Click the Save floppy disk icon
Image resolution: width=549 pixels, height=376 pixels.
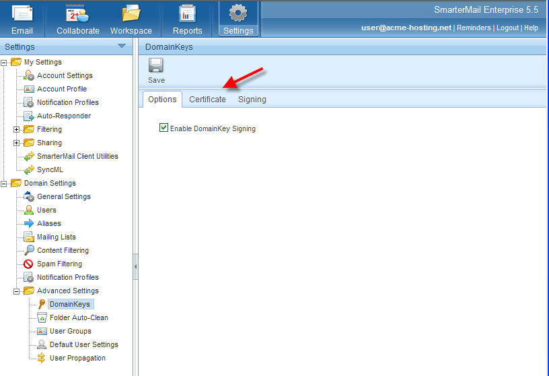coord(156,65)
